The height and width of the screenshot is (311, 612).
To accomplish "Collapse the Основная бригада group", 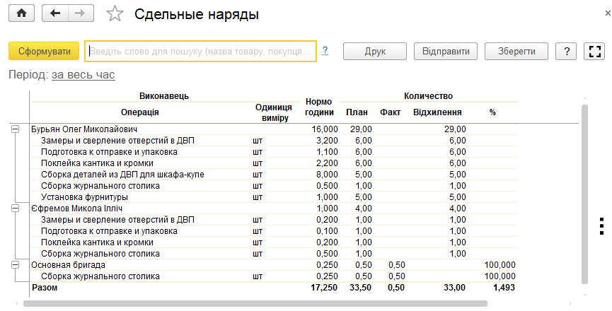I will (x=15, y=264).
